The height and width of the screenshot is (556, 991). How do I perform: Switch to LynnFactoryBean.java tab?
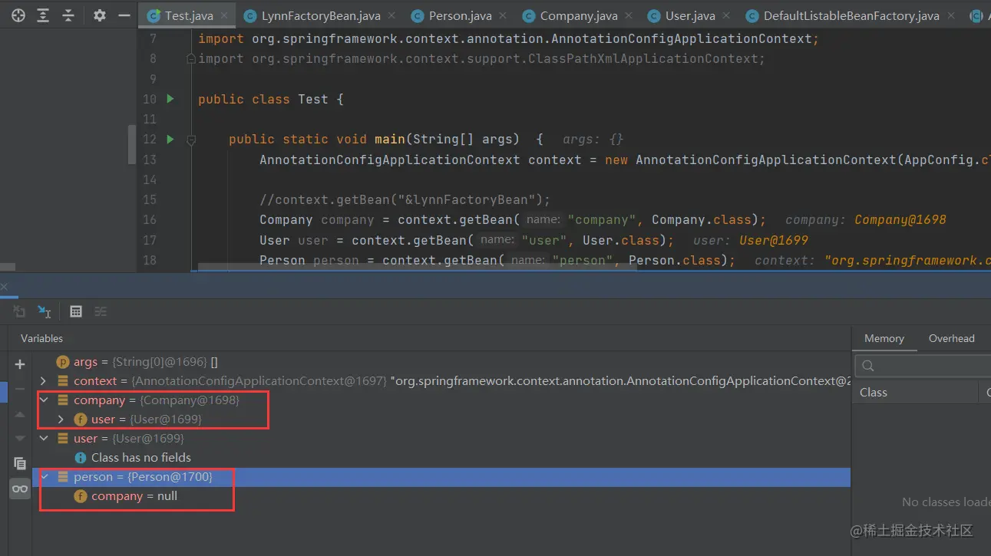click(320, 16)
